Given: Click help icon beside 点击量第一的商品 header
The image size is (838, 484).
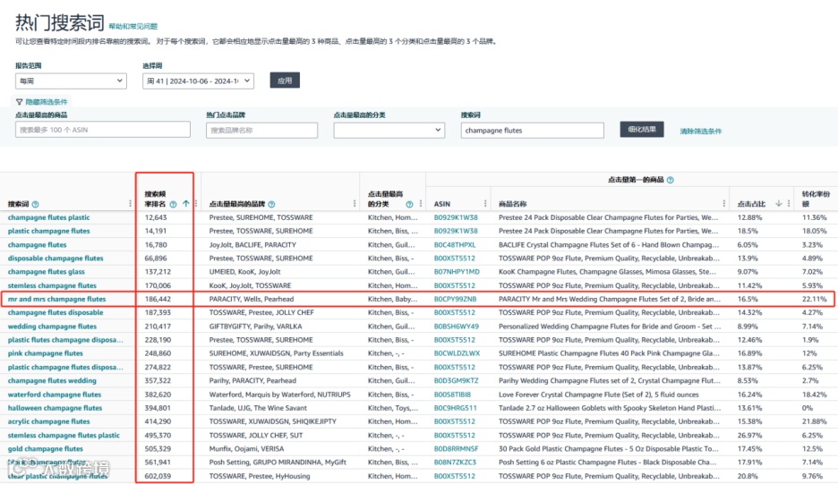Looking at the screenshot, I should (671, 180).
